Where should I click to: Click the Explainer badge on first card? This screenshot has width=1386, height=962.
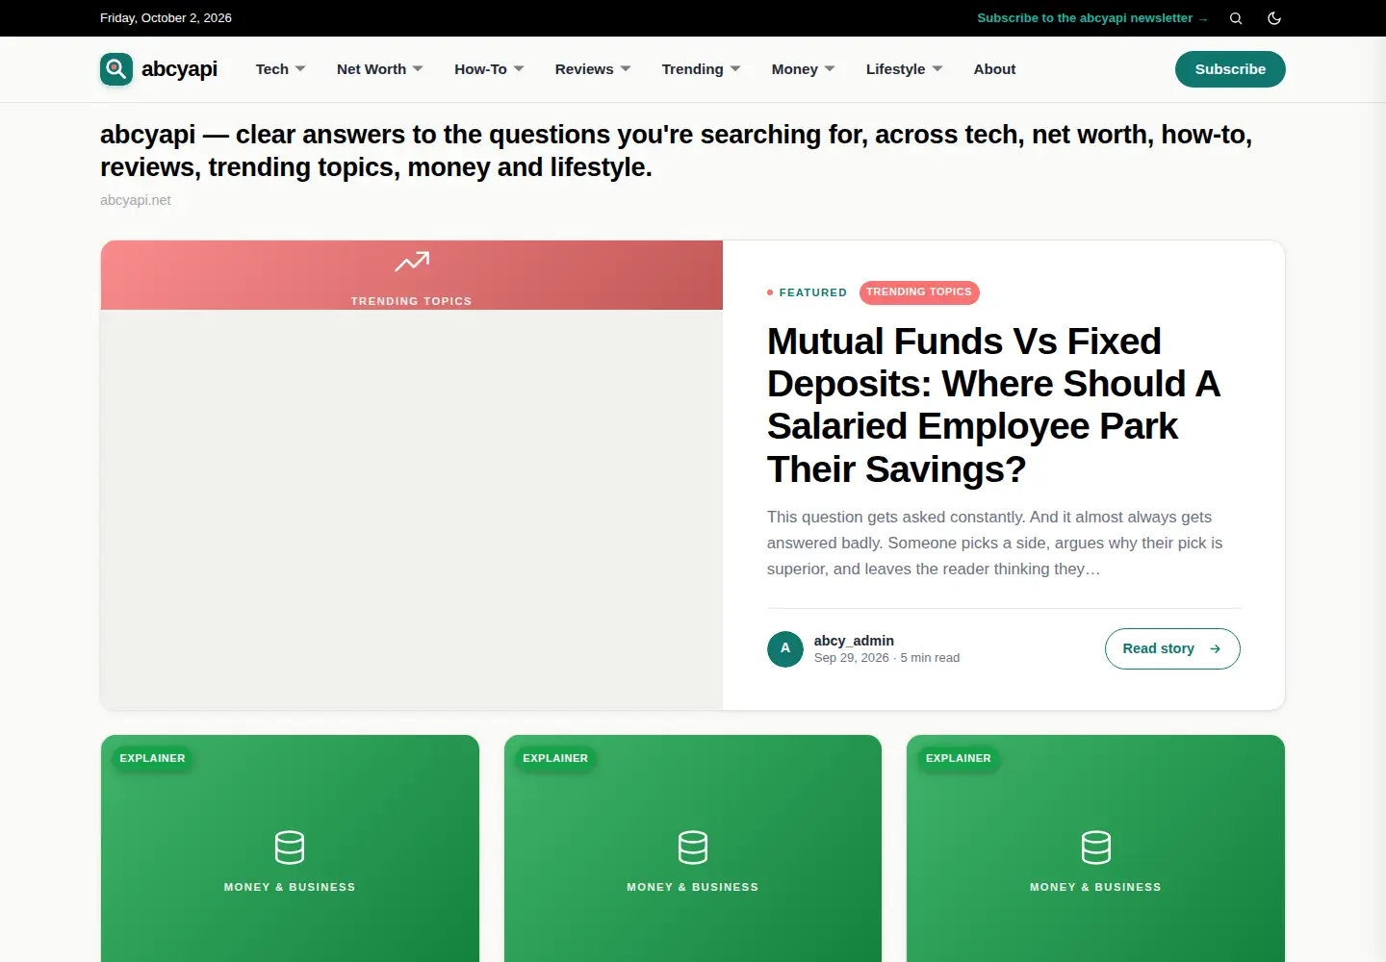pos(152,758)
